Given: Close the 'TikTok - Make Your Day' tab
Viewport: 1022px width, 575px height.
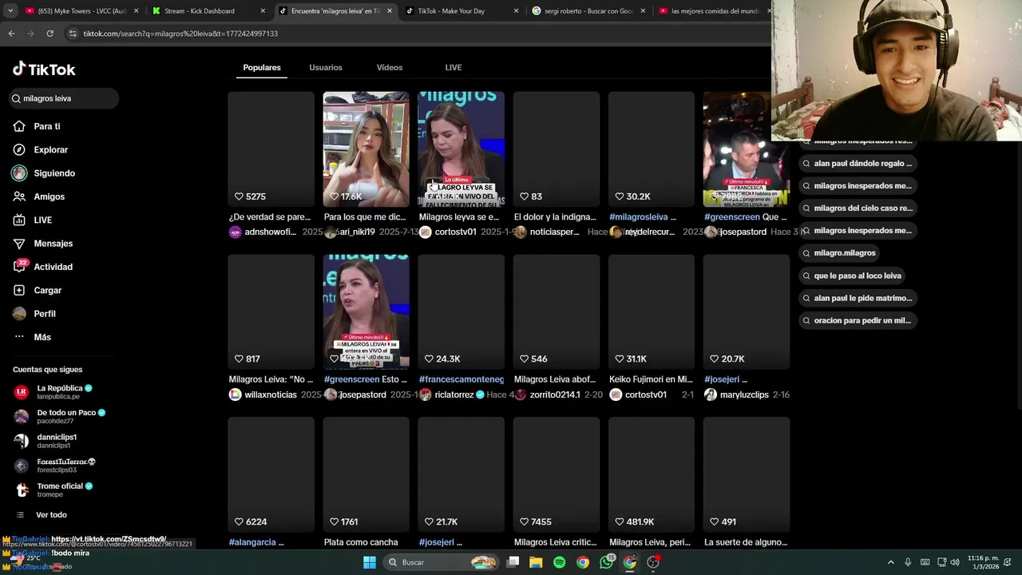Looking at the screenshot, I should 516,11.
